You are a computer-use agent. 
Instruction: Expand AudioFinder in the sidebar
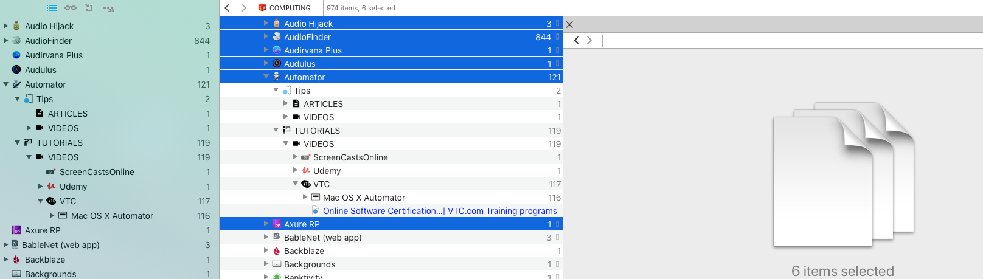(6, 41)
